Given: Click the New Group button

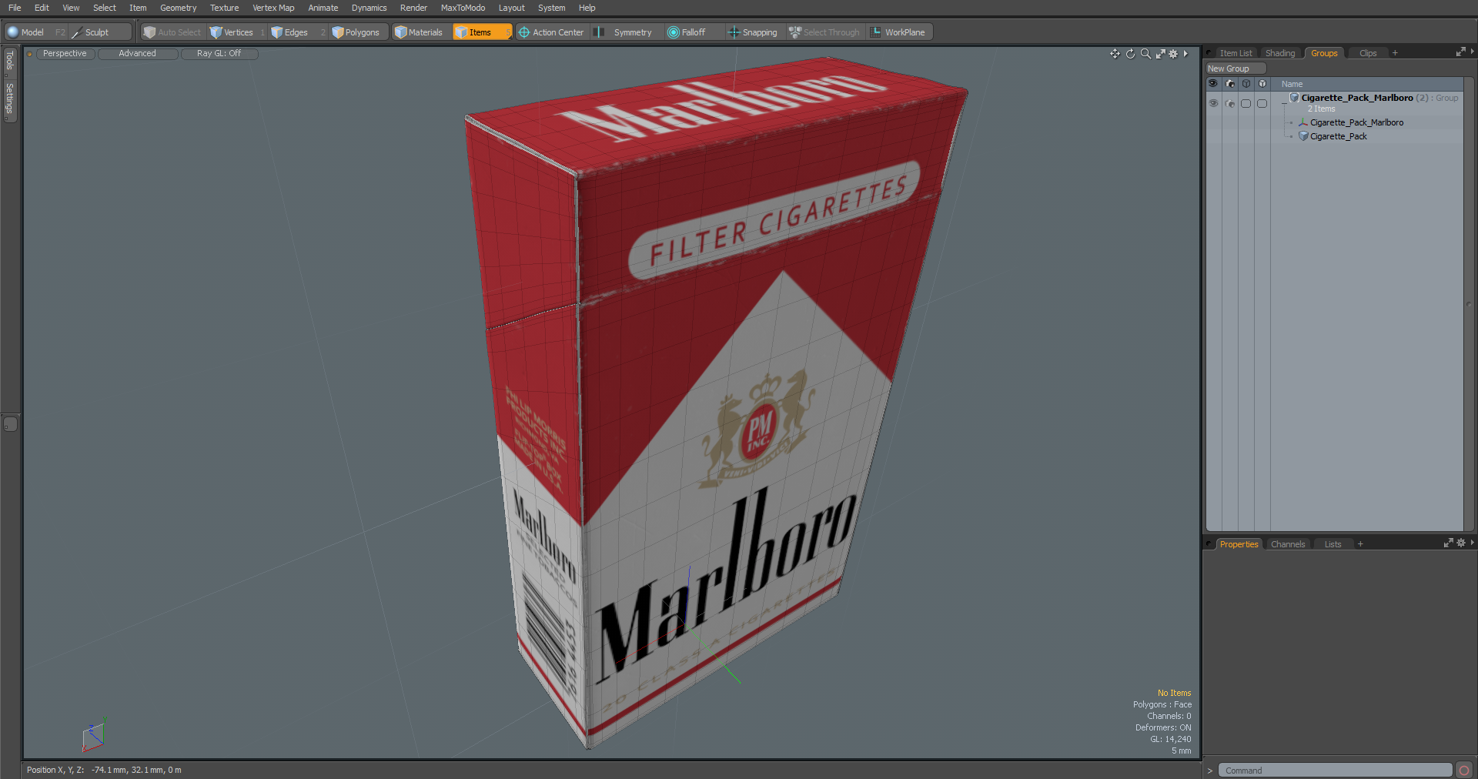Looking at the screenshot, I should pyautogui.click(x=1236, y=69).
